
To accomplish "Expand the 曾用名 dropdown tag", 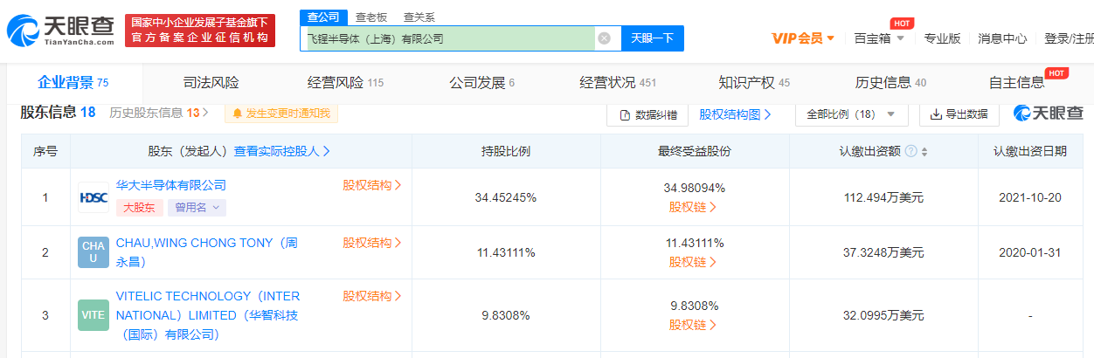I will point(197,208).
